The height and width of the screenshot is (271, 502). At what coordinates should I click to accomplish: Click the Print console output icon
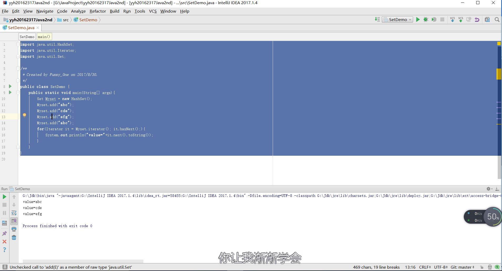coord(14,229)
